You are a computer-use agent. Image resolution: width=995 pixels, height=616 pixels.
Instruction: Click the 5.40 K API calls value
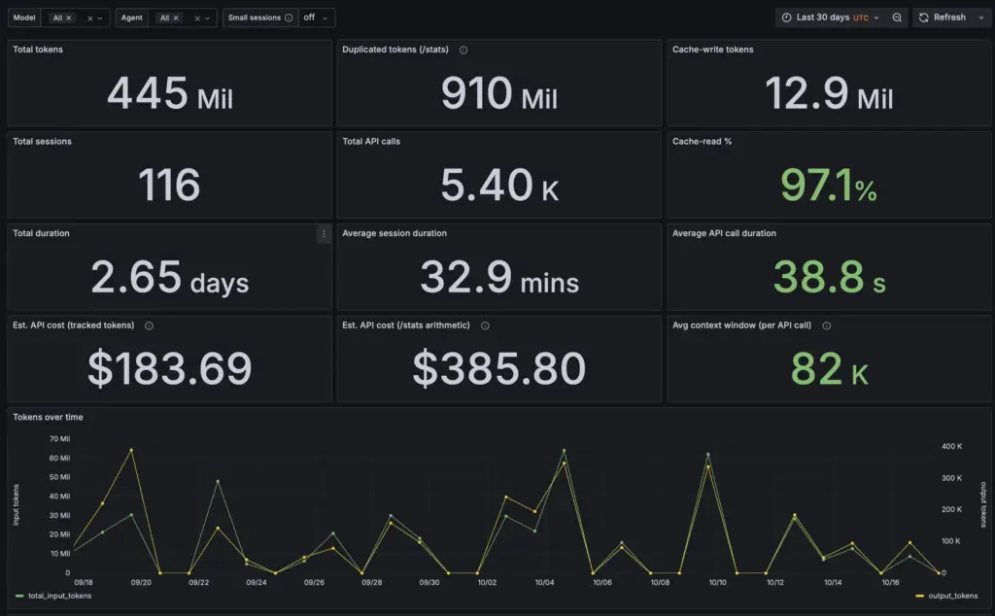(x=499, y=186)
